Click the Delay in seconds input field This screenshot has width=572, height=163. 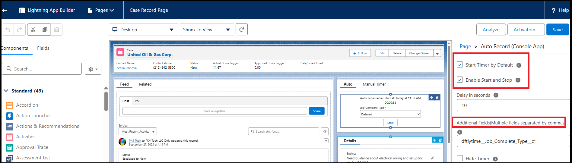[513, 105]
